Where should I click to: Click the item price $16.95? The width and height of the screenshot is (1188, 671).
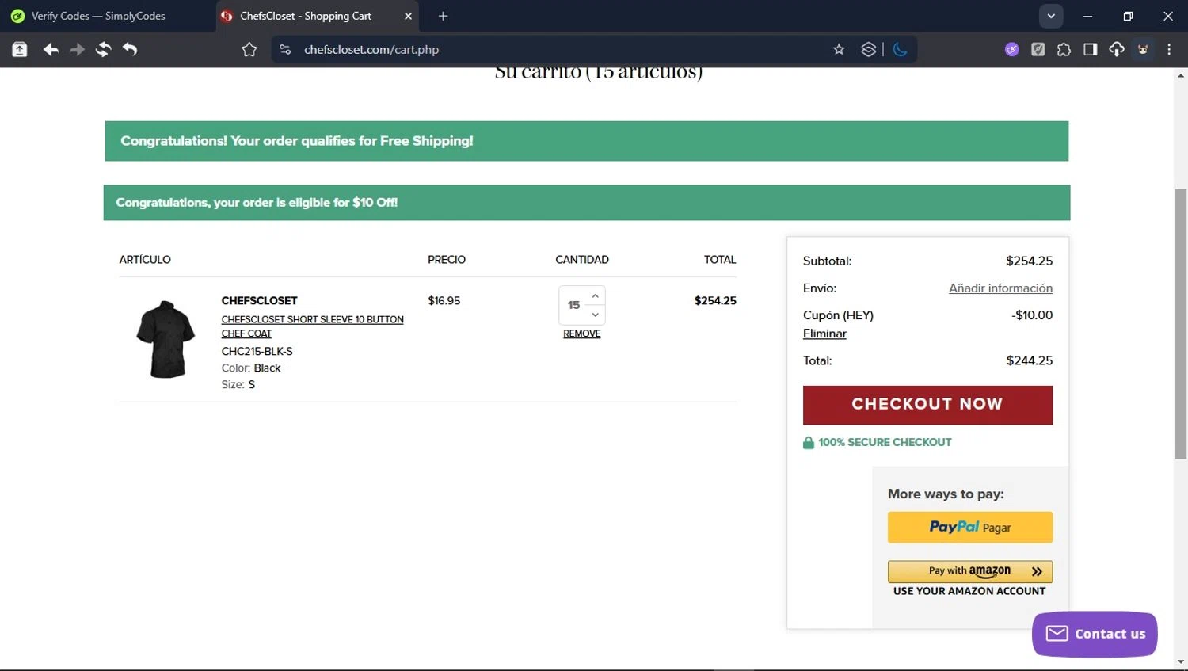click(x=444, y=301)
